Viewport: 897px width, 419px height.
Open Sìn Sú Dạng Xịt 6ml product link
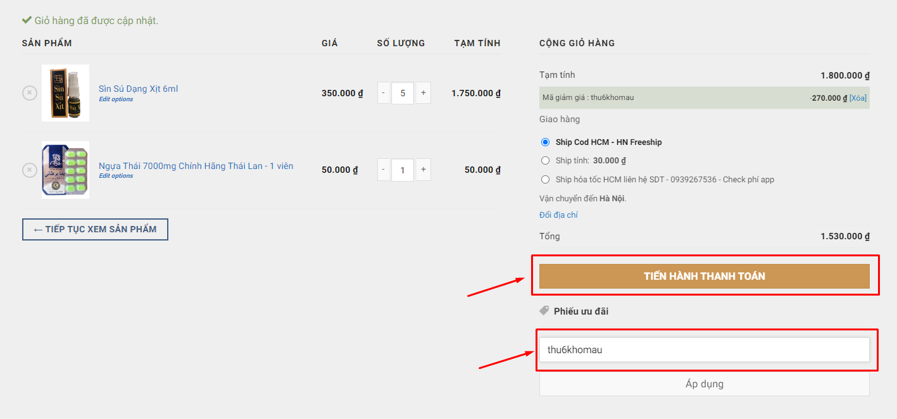click(x=138, y=89)
